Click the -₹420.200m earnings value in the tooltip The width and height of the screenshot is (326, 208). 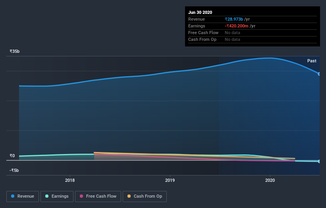pyautogui.click(x=237, y=26)
